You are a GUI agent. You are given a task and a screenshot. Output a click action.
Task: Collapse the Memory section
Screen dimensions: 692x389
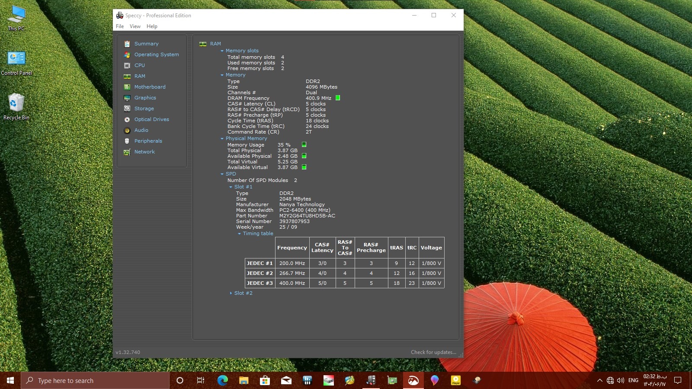point(222,75)
